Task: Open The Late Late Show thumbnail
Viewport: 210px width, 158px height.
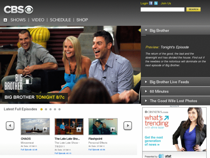Action: click(69, 126)
